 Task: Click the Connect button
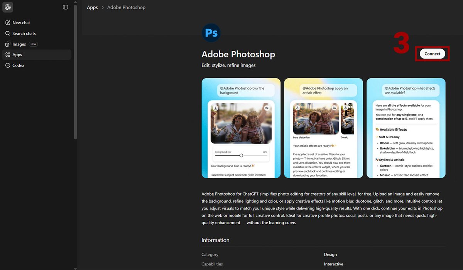pos(432,54)
